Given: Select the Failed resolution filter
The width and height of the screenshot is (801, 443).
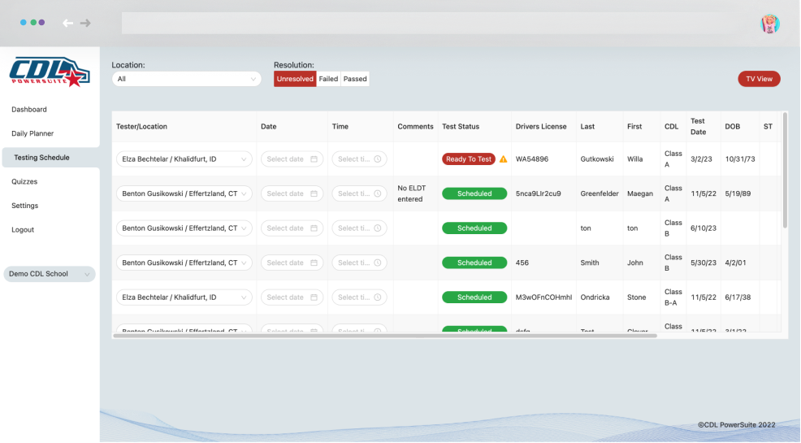Looking at the screenshot, I should coord(328,79).
